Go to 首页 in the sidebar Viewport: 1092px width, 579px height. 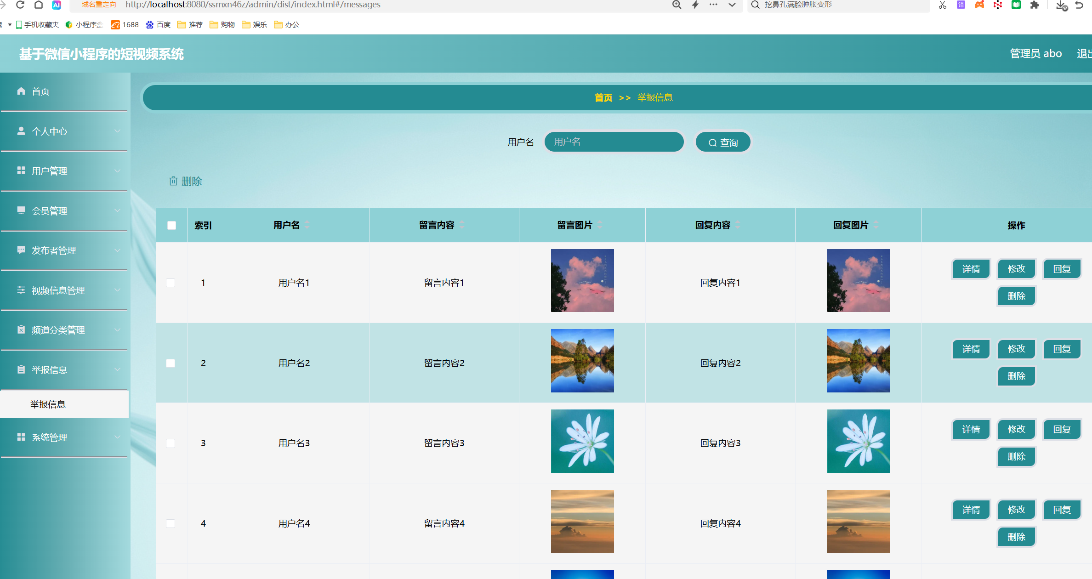coord(64,91)
